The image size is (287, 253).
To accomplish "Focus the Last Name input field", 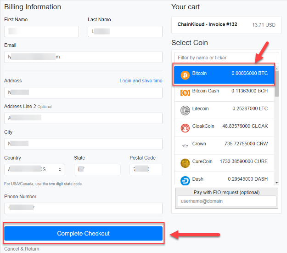I will pyautogui.click(x=125, y=31).
